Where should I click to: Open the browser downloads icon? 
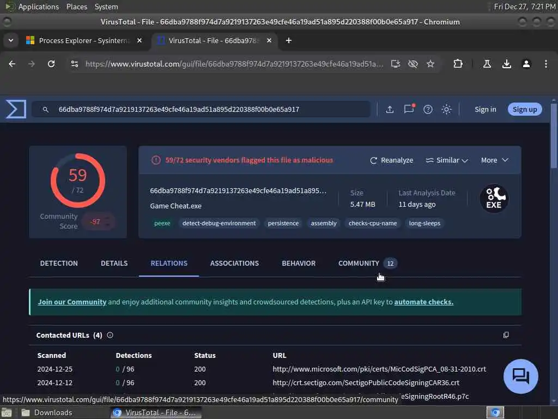pos(506,64)
